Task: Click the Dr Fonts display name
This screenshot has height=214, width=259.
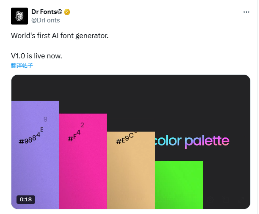Action: 47,11
